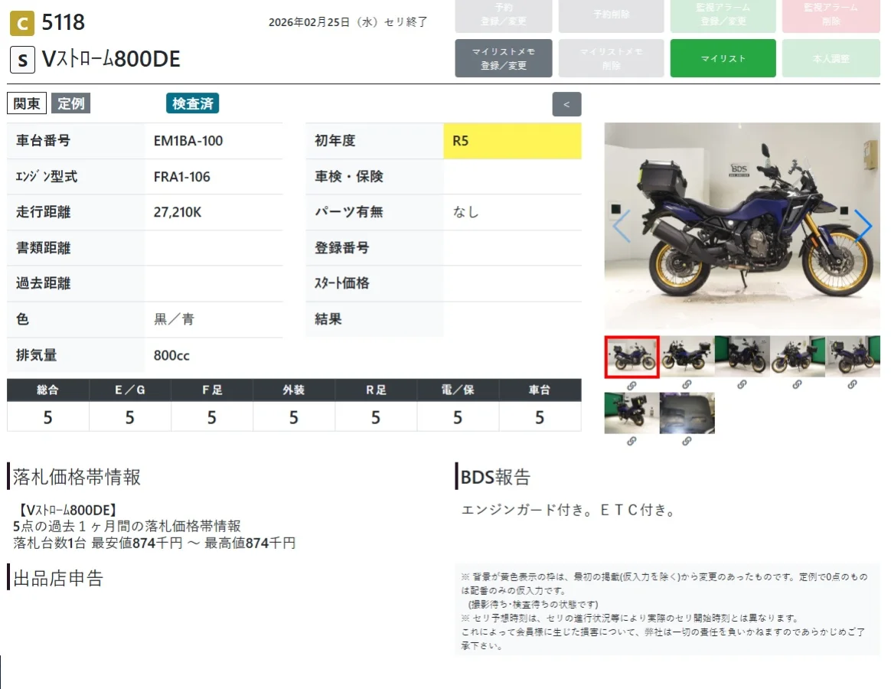
Task: Collapse panel with the gray < button
Action: click(x=566, y=104)
